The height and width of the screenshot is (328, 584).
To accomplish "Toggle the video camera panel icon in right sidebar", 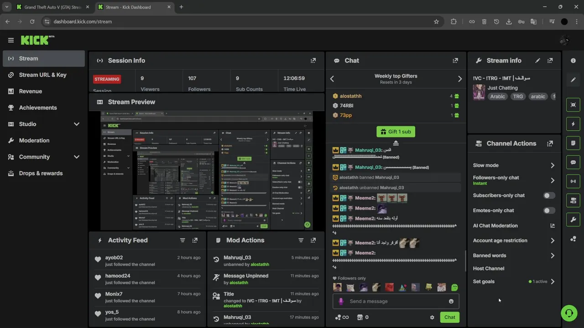I will coord(574,200).
